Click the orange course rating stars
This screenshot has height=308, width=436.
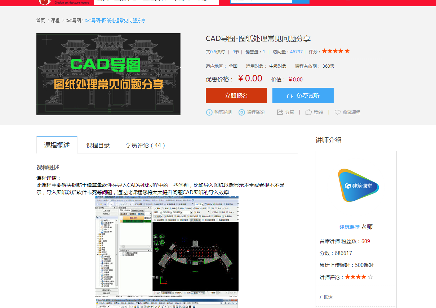(x=336, y=51)
